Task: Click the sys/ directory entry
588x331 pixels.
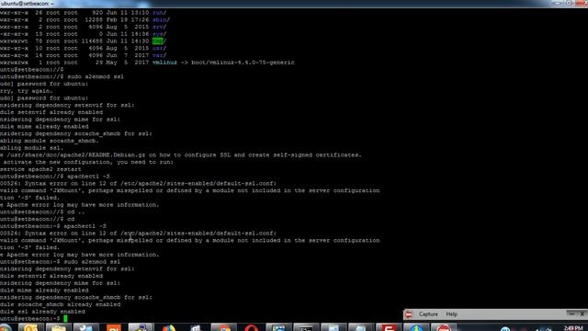Action: (159, 34)
